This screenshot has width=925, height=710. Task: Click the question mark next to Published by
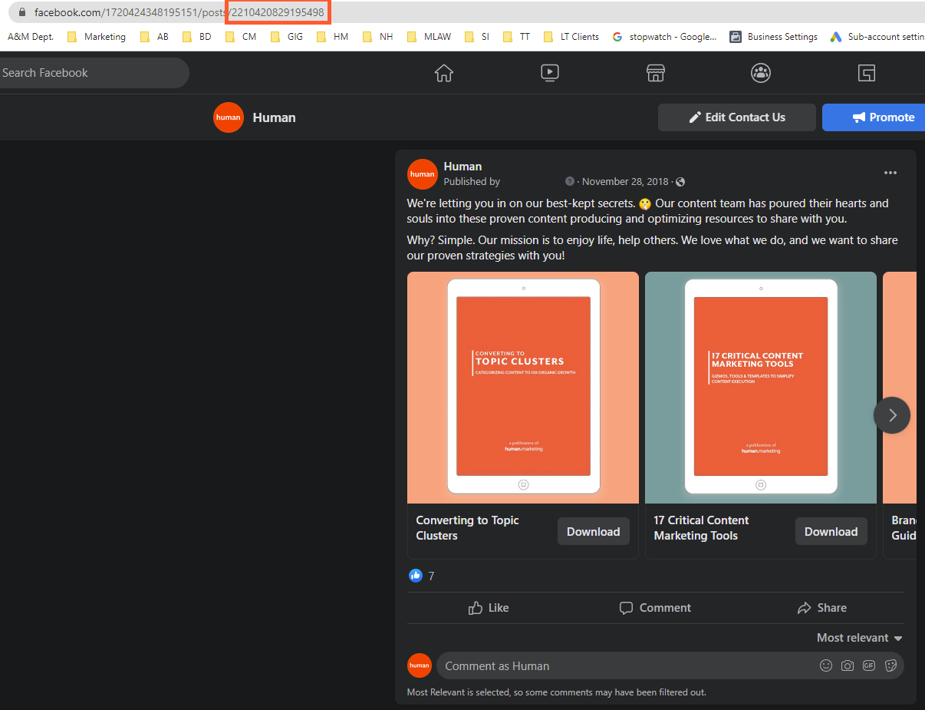tap(570, 182)
